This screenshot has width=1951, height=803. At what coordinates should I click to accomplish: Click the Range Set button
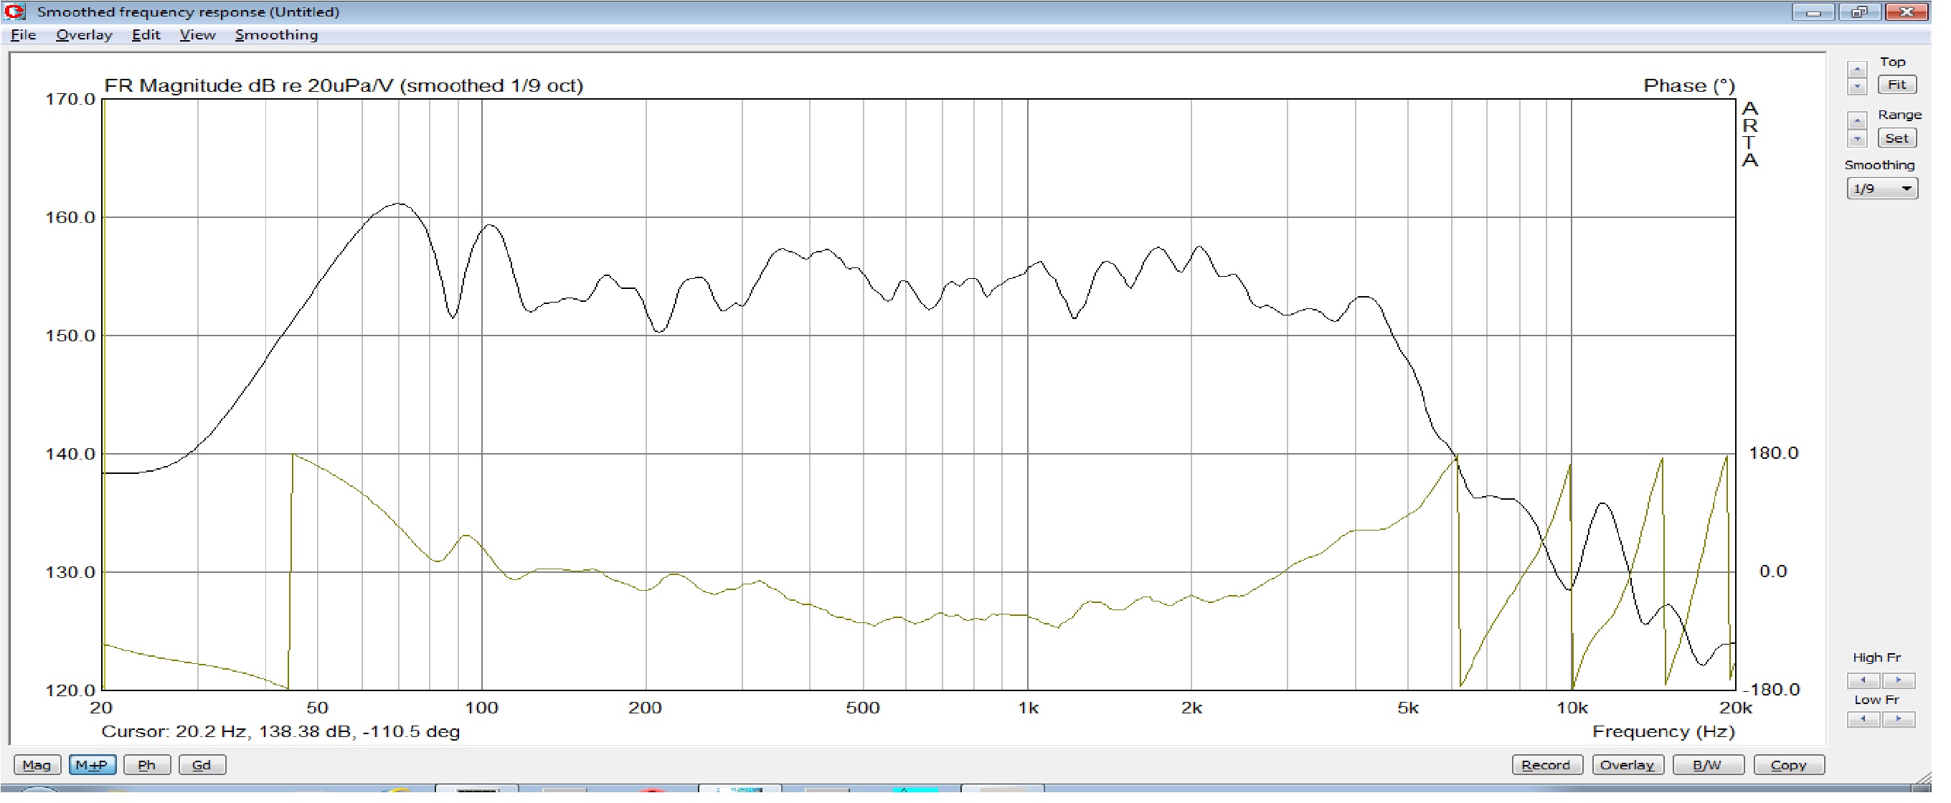[x=1896, y=138]
